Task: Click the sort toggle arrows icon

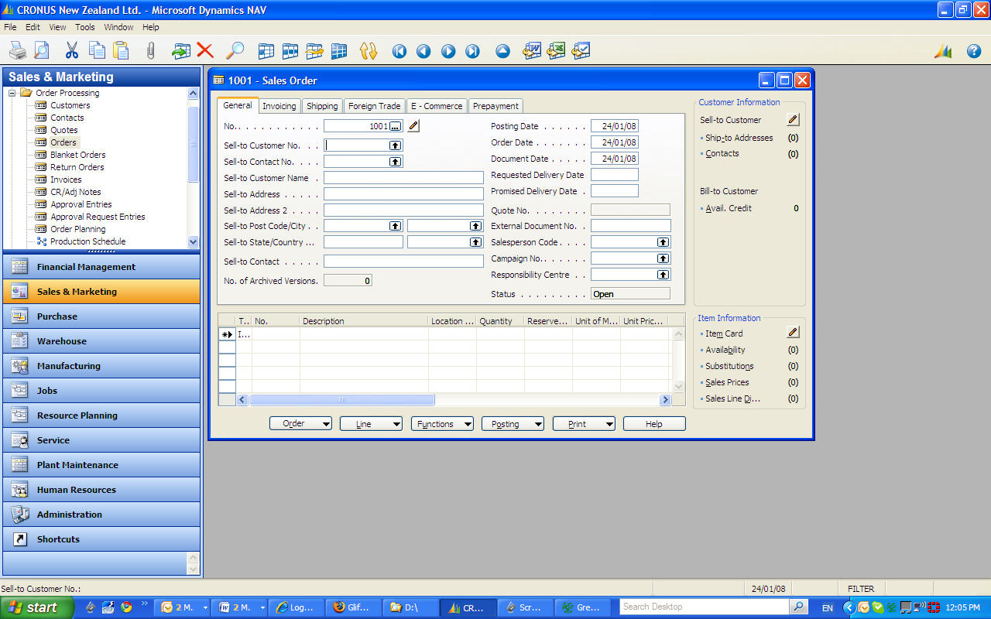Action: pos(369,51)
